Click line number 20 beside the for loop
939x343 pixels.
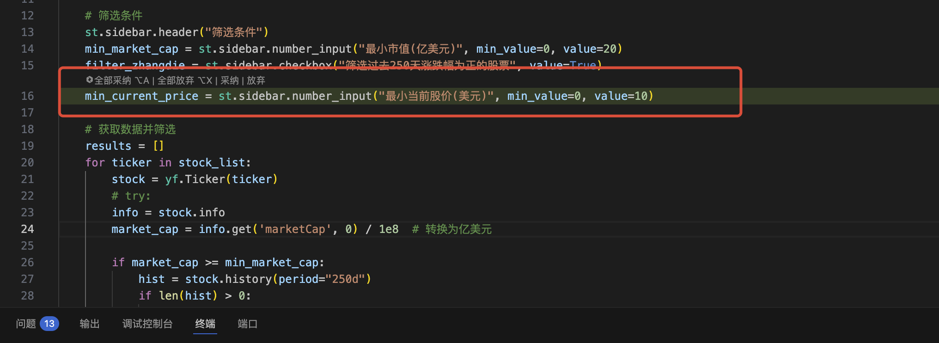27,163
